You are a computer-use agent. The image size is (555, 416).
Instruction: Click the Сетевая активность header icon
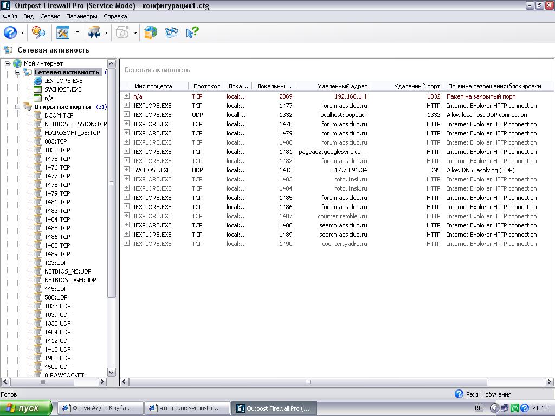[x=8, y=50]
